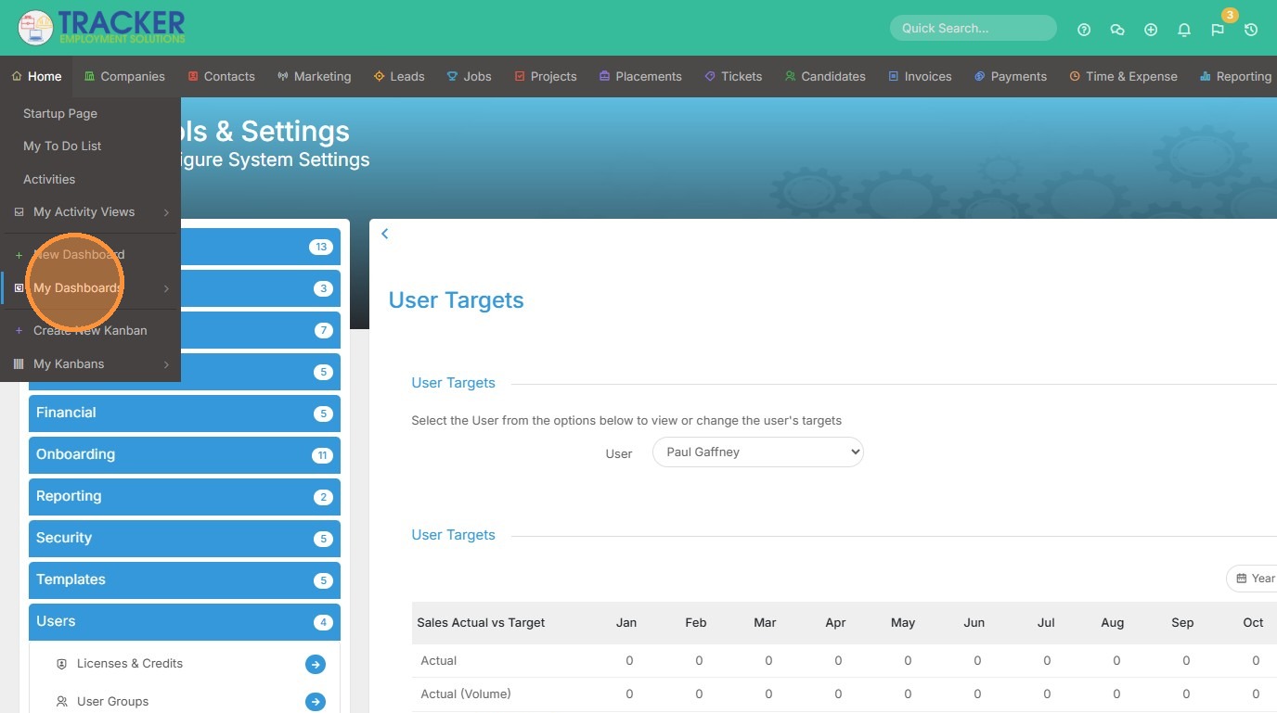Go to Candidates in the navigation bar
This screenshot has width=1277, height=713.
coord(825,76)
